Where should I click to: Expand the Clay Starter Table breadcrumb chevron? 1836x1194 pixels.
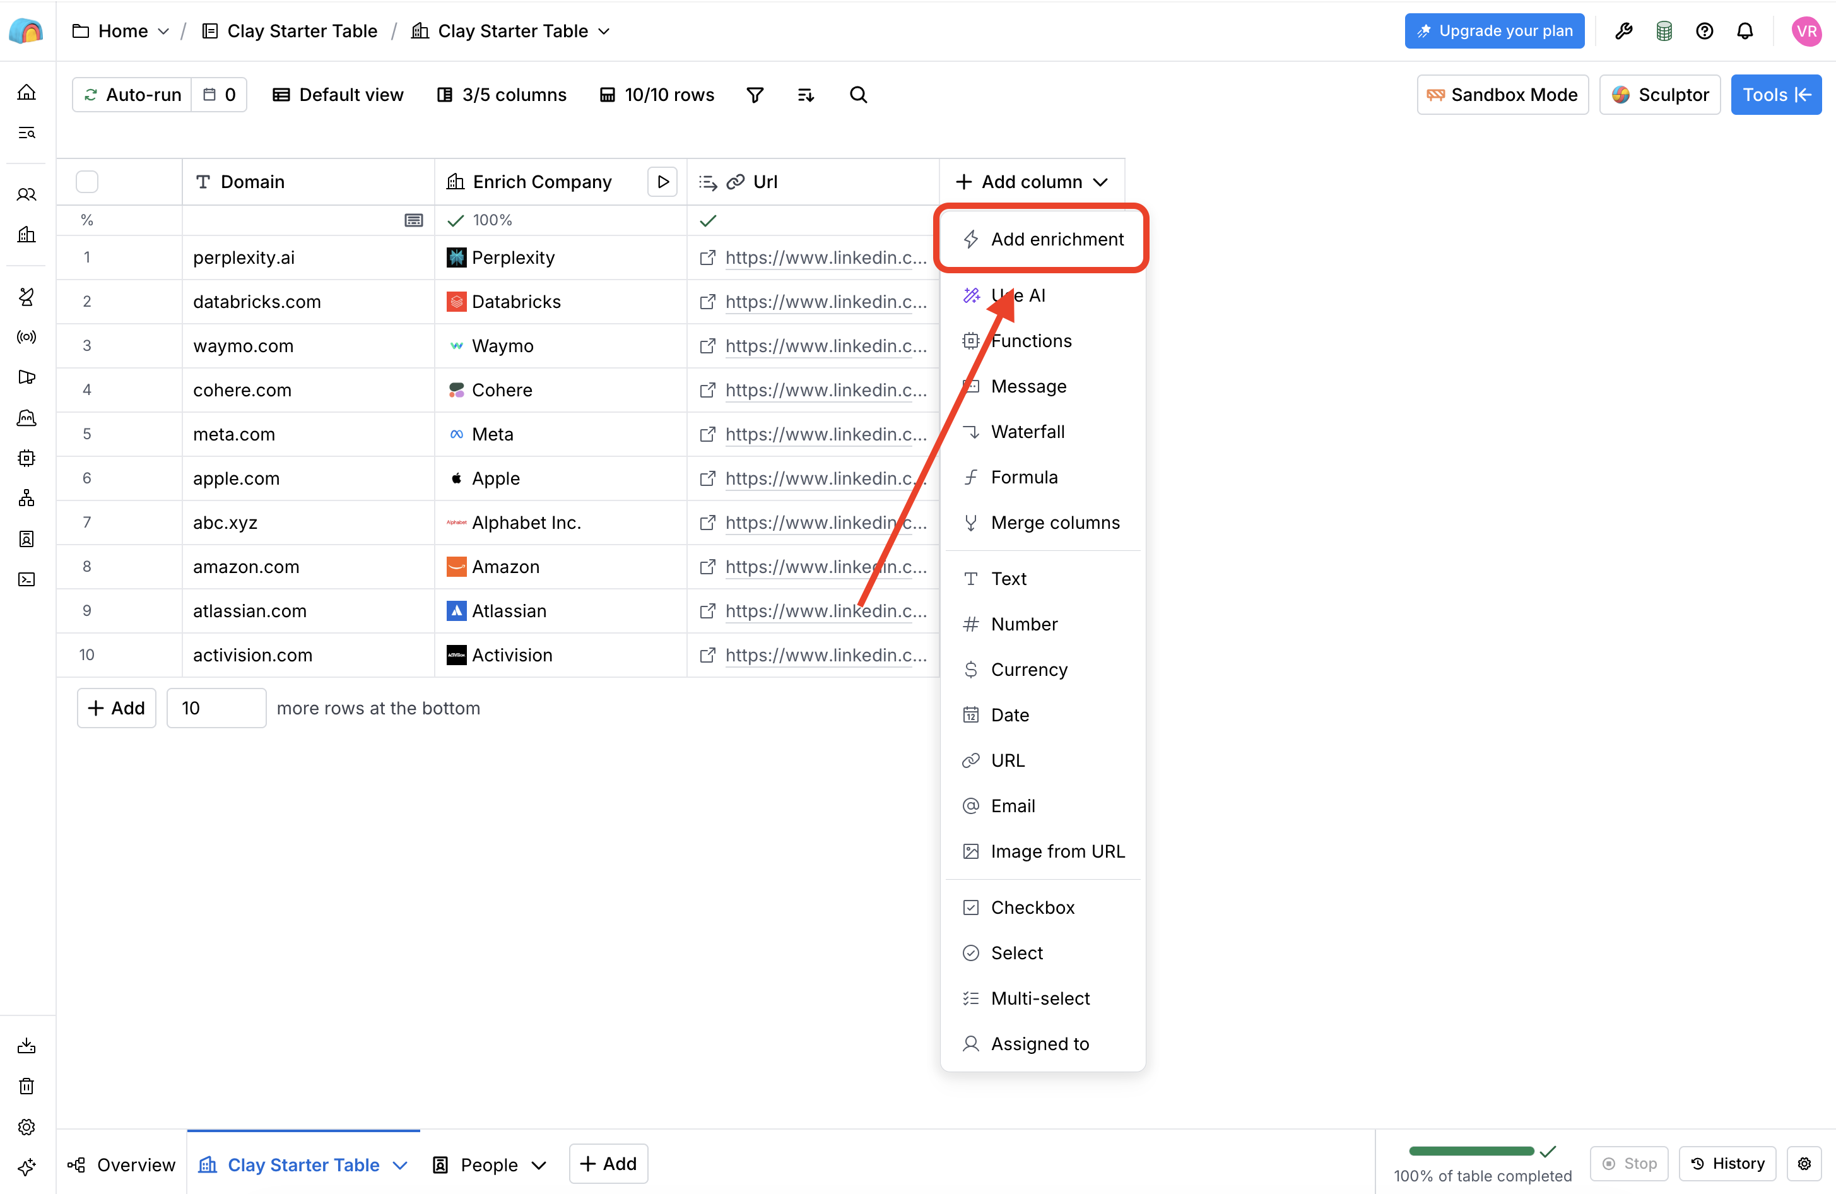[x=604, y=31]
